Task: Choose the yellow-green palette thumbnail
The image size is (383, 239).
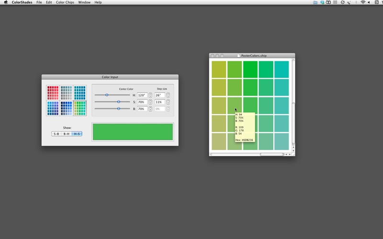Action: pyautogui.click(x=80, y=108)
